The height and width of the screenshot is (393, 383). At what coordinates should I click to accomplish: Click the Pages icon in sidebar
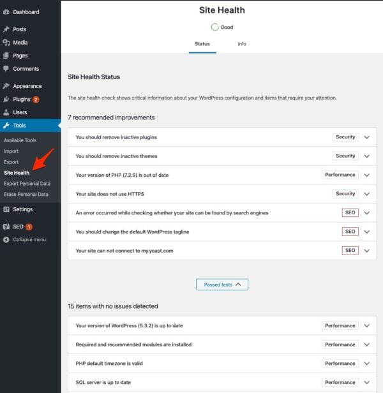pos(6,56)
